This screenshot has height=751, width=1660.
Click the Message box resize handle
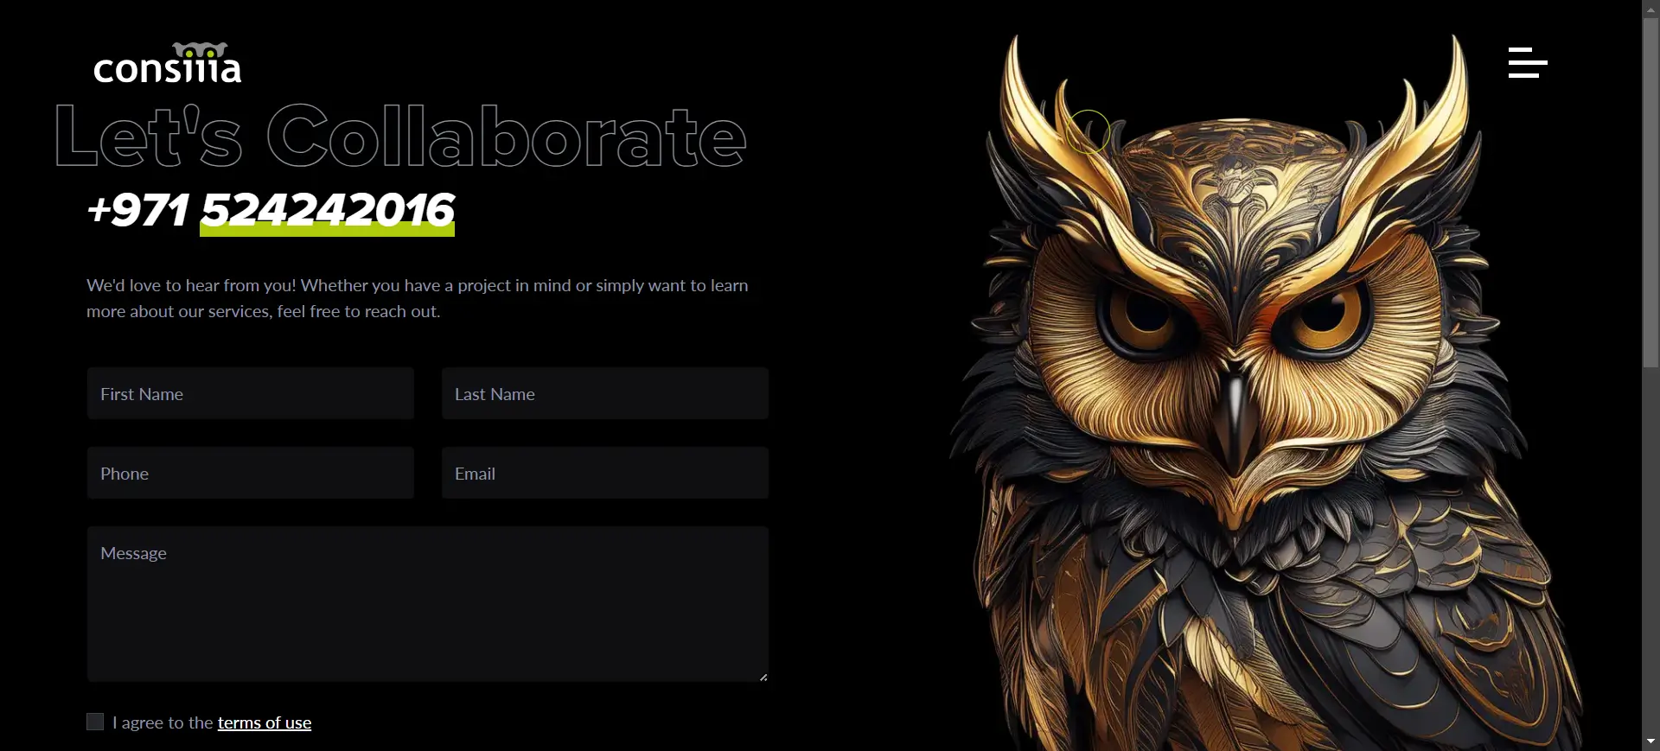click(763, 677)
